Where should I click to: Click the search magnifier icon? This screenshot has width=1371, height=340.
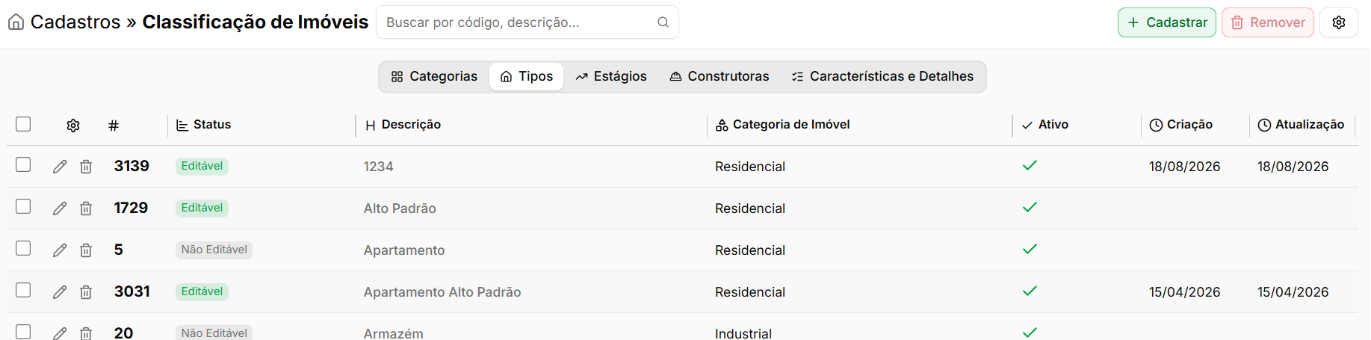coord(663,22)
